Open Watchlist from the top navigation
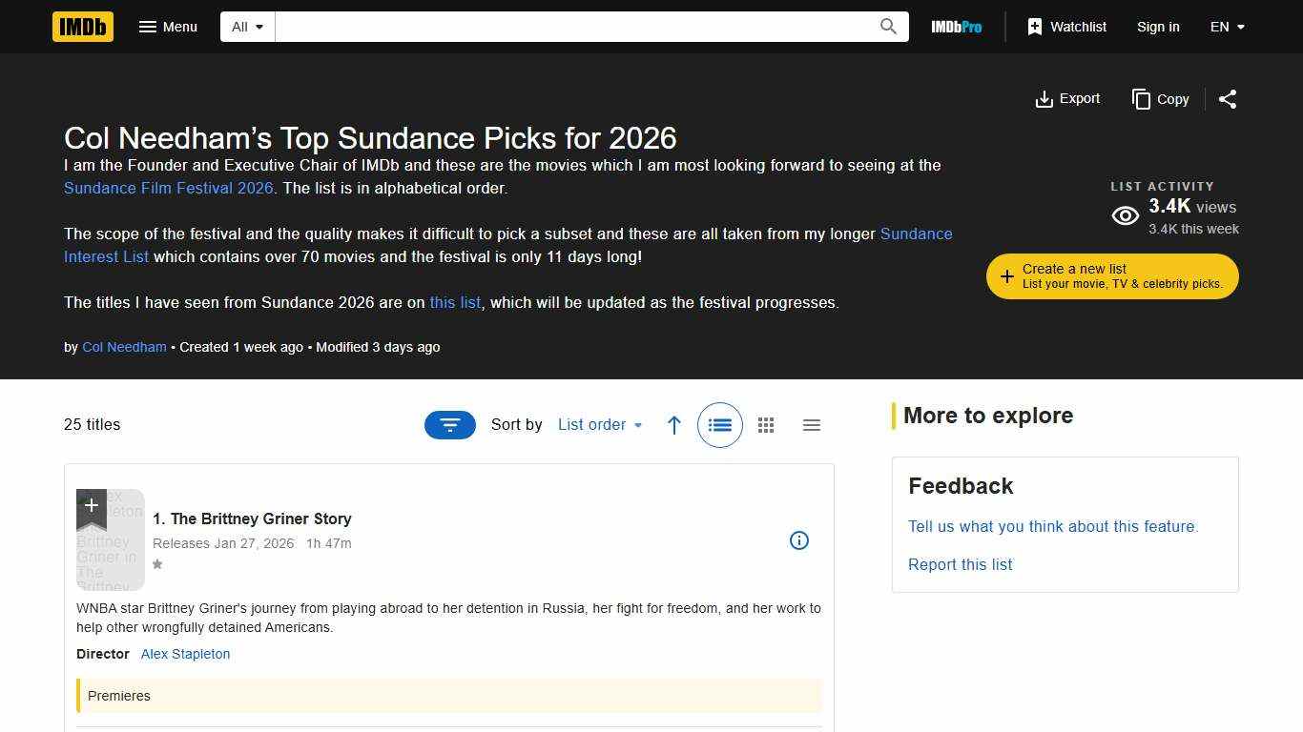1303x732 pixels. (x=1066, y=27)
